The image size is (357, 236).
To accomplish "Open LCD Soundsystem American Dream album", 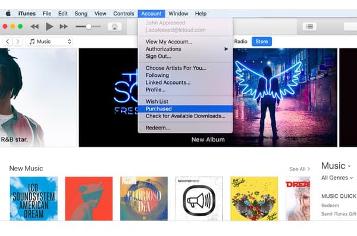I will [34, 198].
